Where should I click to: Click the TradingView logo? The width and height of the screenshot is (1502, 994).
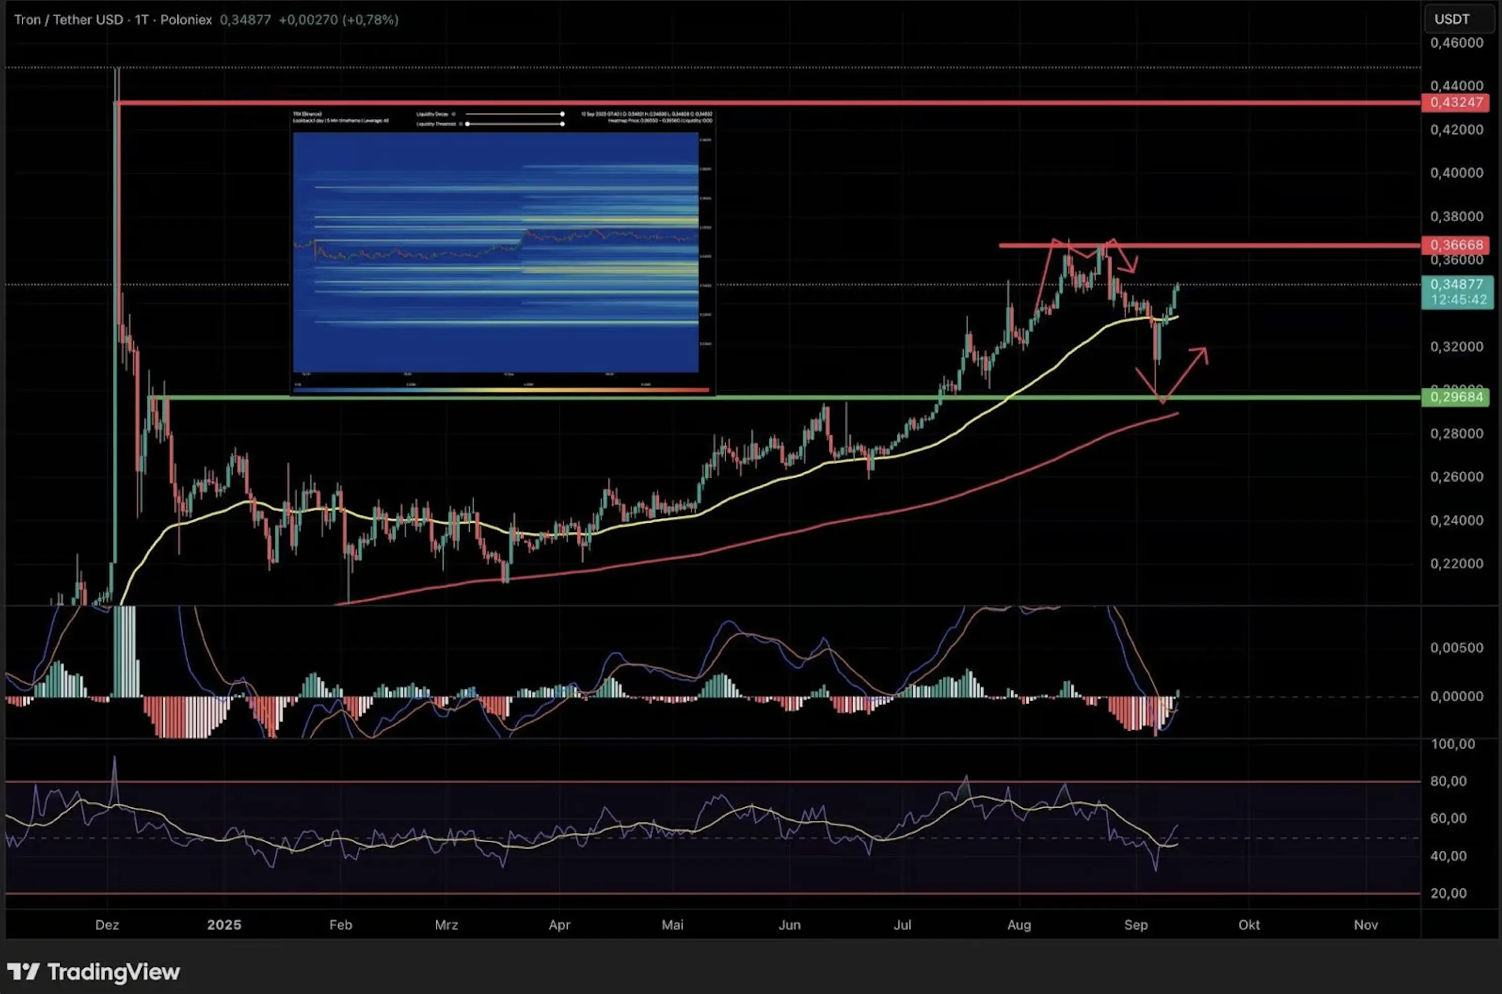click(x=92, y=972)
